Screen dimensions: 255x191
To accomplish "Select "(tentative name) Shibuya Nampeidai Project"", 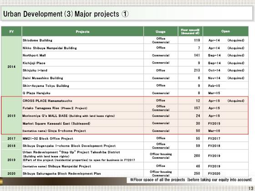I will tap(57, 166).
